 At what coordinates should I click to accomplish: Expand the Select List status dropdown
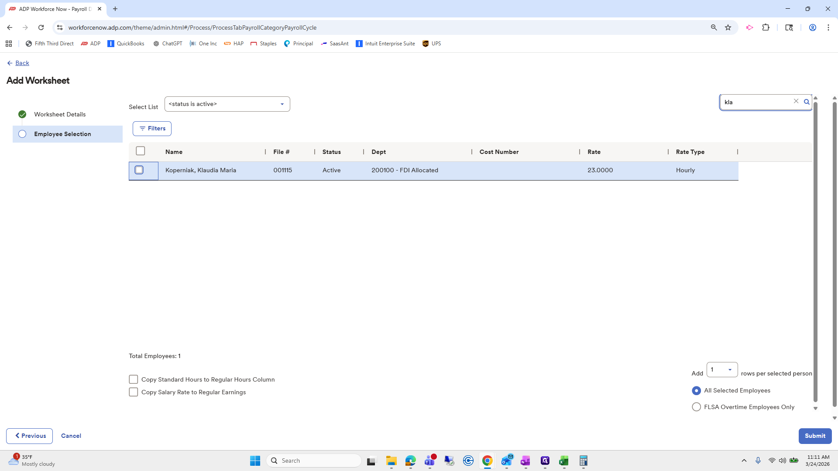point(227,104)
